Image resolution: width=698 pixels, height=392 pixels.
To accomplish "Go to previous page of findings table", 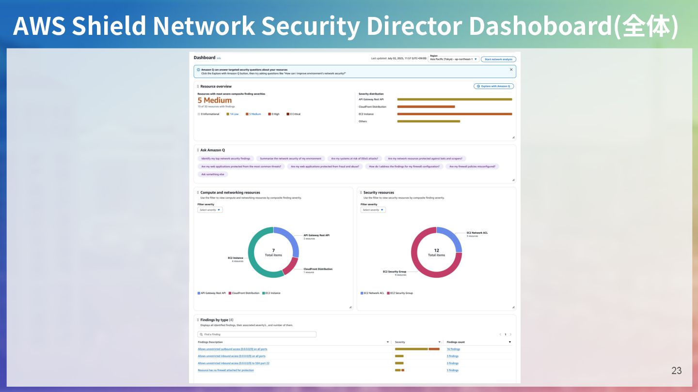I will [x=500, y=334].
